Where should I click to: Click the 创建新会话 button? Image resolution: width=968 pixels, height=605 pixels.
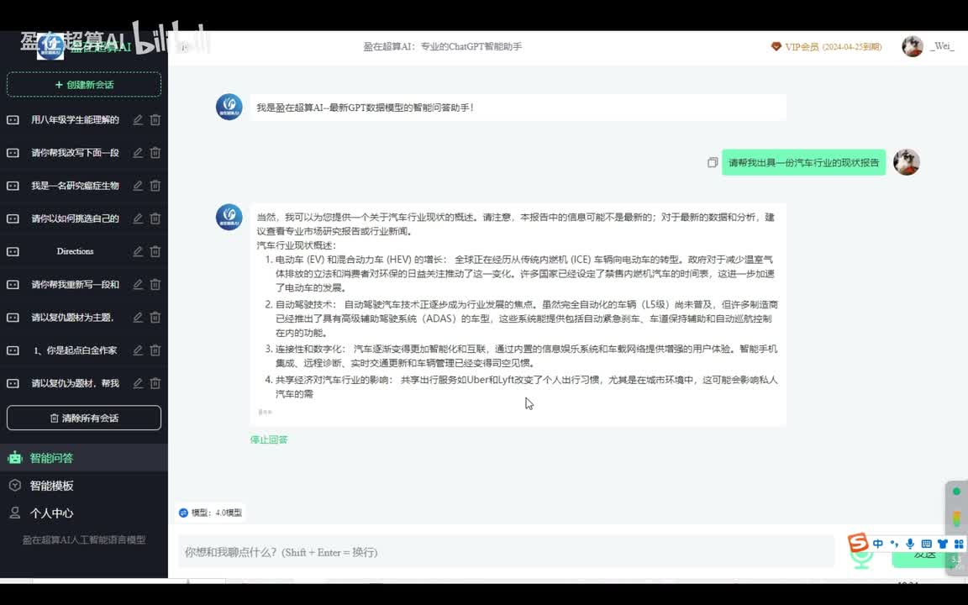(84, 85)
